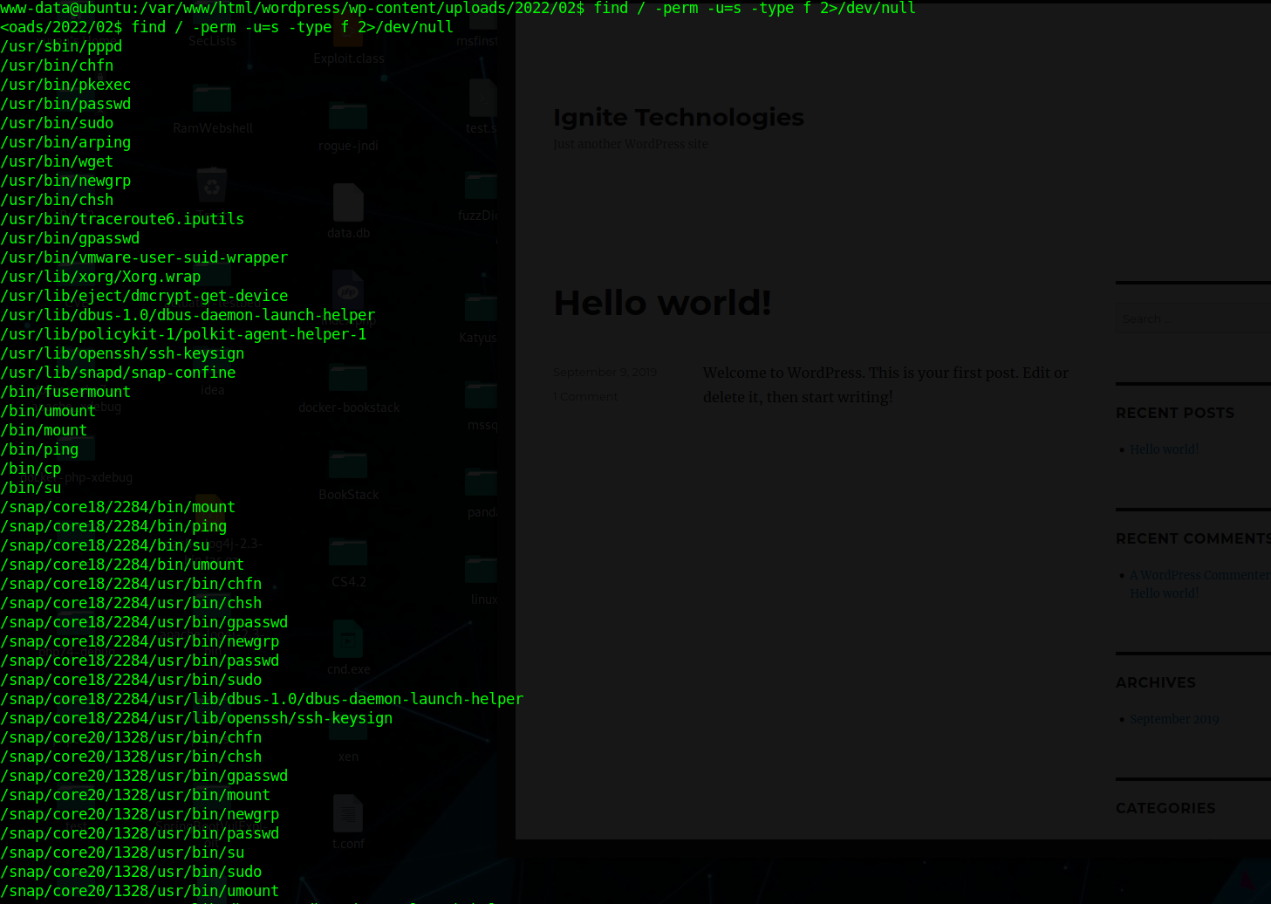Open the pand desktop folder icon
The width and height of the screenshot is (1271, 904).
tap(482, 483)
